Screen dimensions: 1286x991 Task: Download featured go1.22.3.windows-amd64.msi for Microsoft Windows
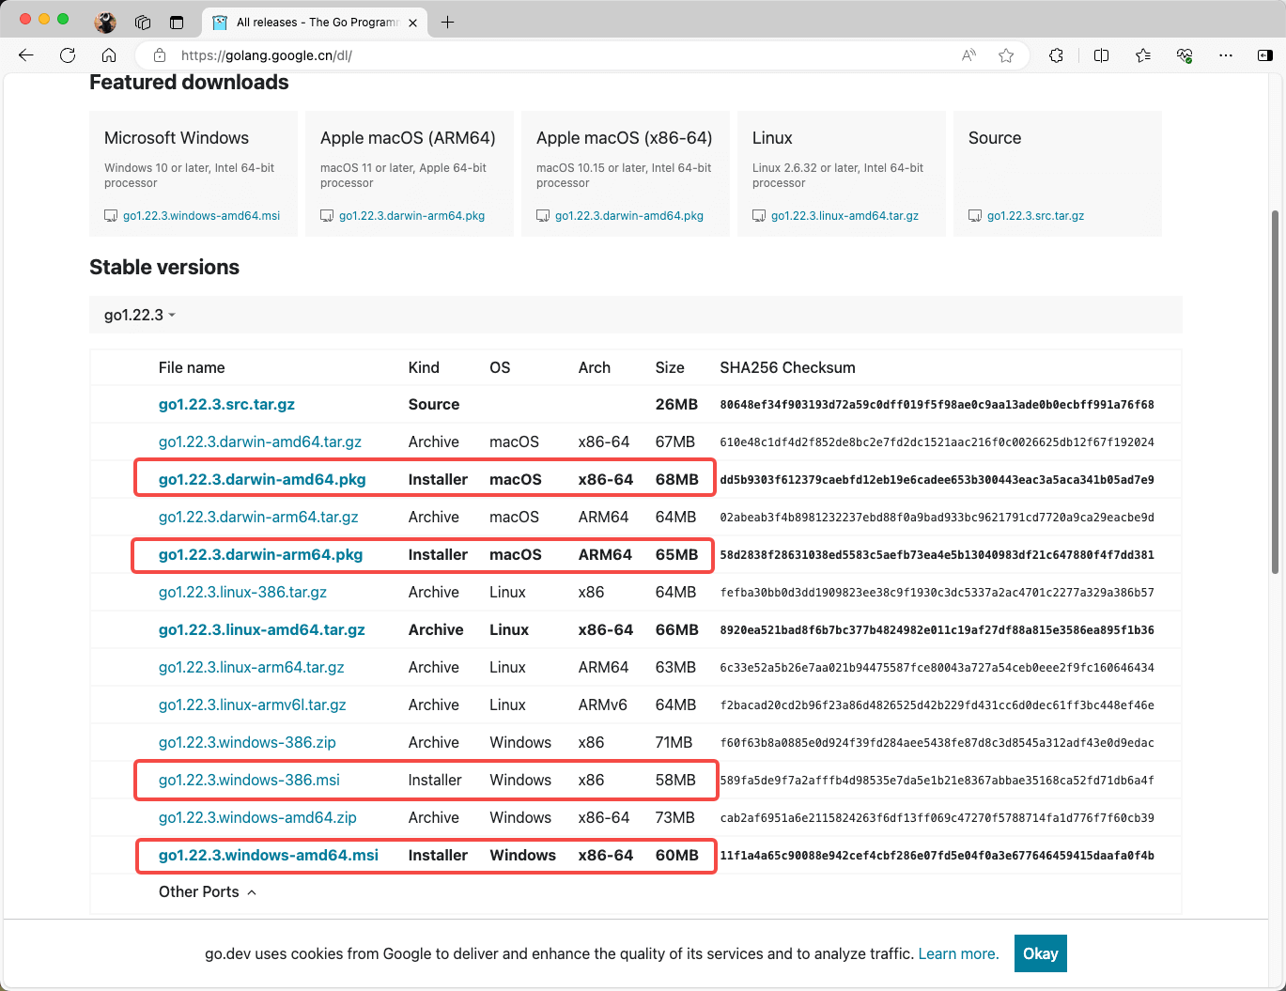click(x=201, y=216)
